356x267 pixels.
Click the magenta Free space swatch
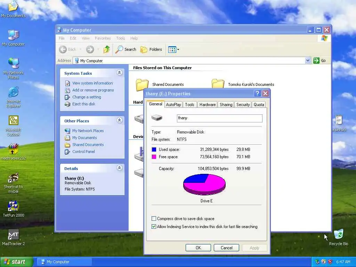pos(154,157)
